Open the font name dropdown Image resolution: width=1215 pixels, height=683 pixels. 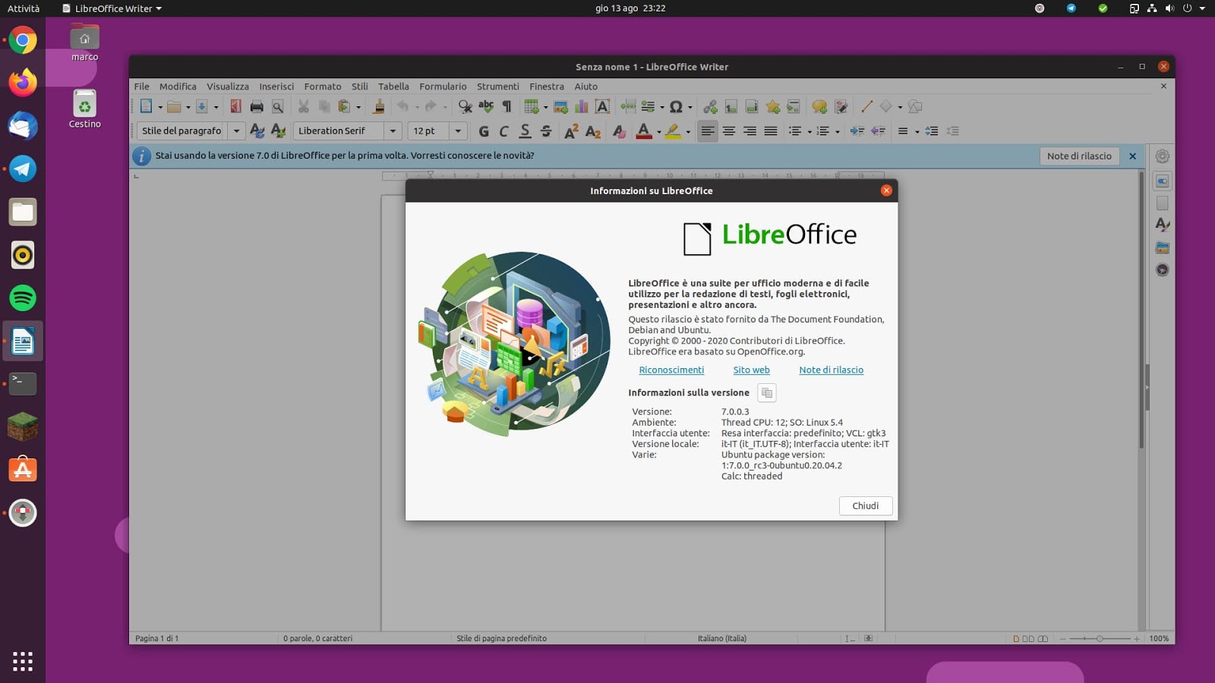point(393,131)
